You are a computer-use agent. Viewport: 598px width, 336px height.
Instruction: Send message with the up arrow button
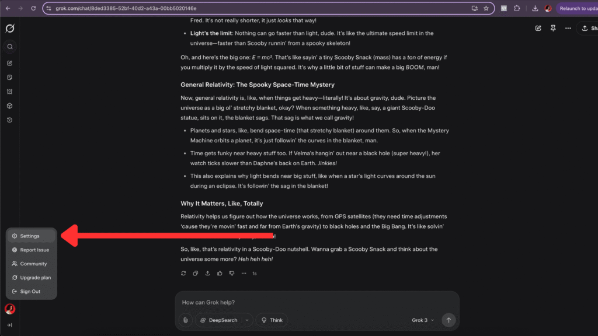(448, 320)
